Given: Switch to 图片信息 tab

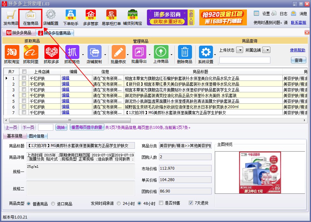Looking at the screenshot, I should coord(37,136).
